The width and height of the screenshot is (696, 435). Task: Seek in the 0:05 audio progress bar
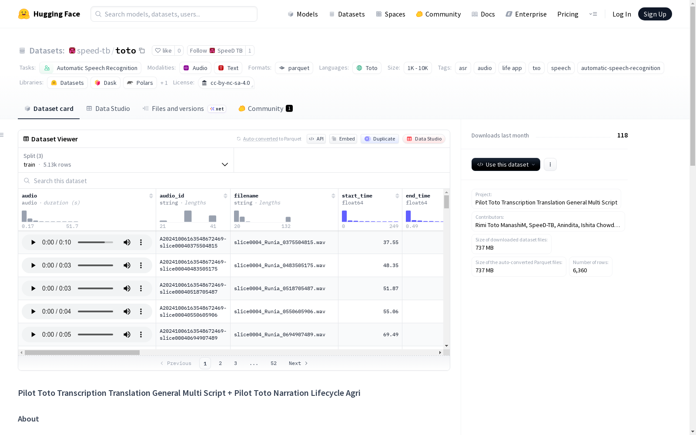click(95, 335)
